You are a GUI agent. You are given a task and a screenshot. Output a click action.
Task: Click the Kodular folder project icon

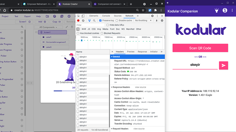coord(47,16)
